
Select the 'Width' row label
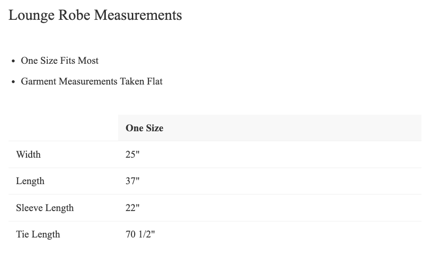28,154
